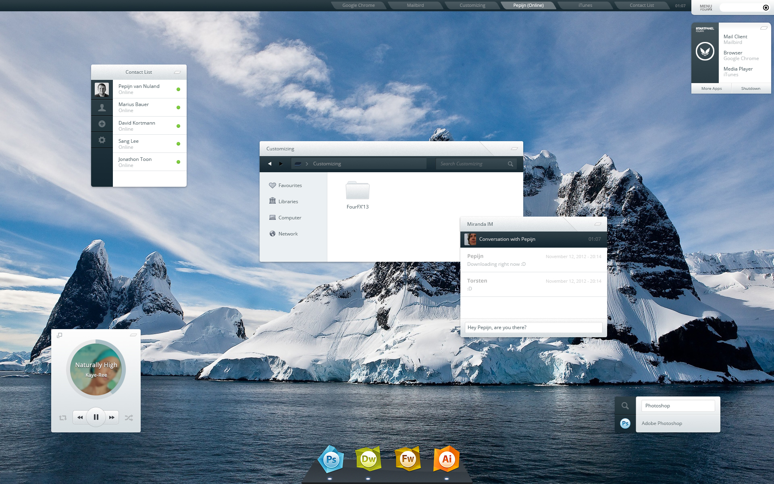Open the Libraries sidebar item

(x=284, y=201)
